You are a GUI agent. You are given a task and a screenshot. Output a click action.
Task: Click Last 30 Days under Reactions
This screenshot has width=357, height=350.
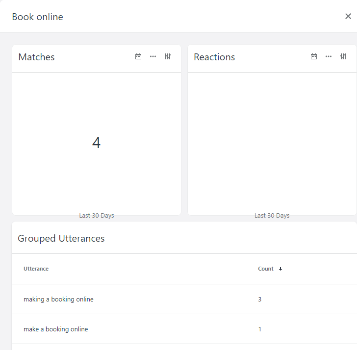tap(272, 216)
